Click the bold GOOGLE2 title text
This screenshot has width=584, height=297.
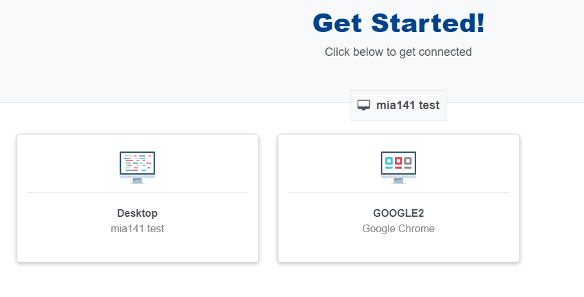pyautogui.click(x=398, y=213)
